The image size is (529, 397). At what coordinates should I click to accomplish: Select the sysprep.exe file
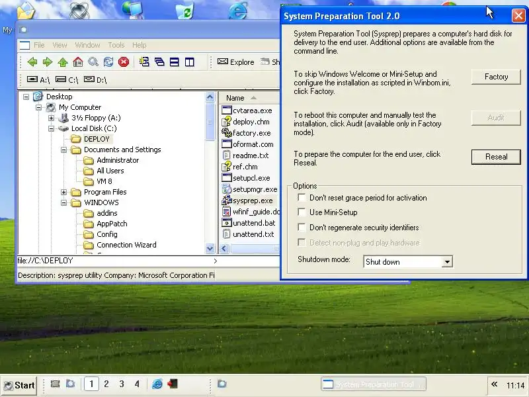[247, 200]
